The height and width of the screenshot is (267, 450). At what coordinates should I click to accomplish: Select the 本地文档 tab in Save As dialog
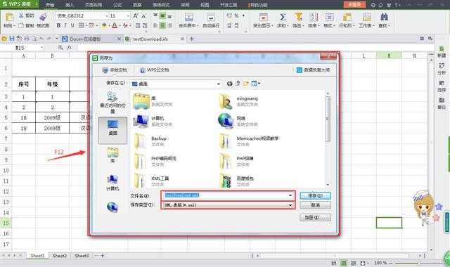pos(115,70)
